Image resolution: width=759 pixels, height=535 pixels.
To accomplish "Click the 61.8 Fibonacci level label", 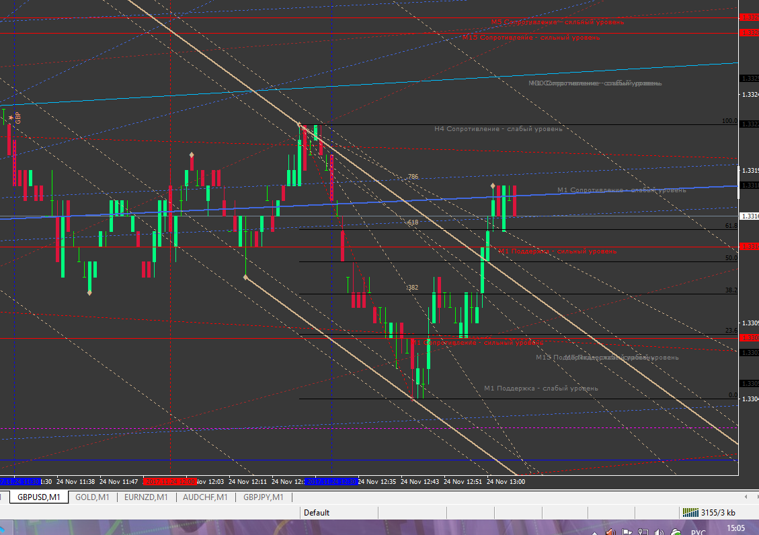I will point(731,225).
